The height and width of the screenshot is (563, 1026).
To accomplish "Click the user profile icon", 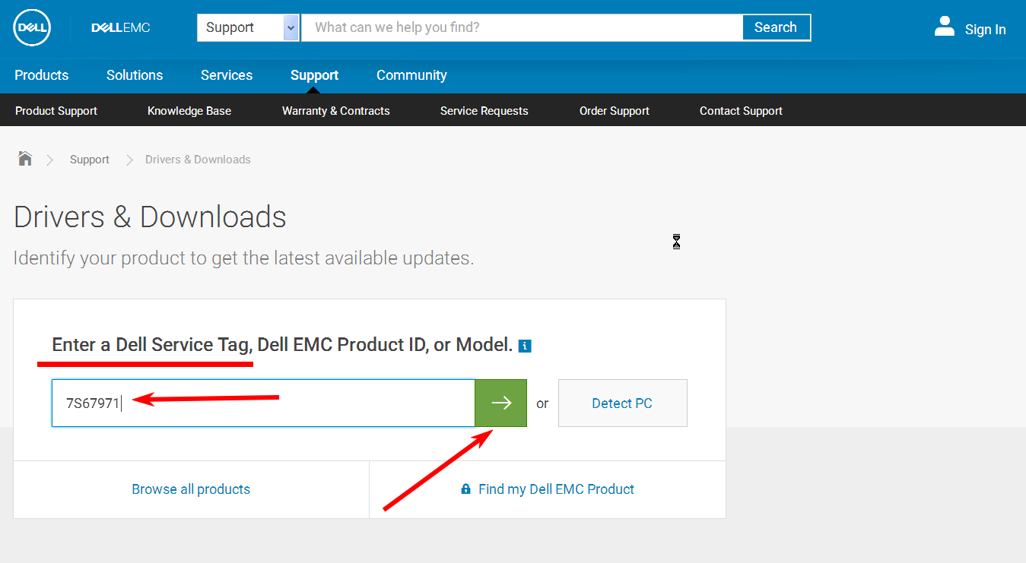I will pyautogui.click(x=944, y=27).
